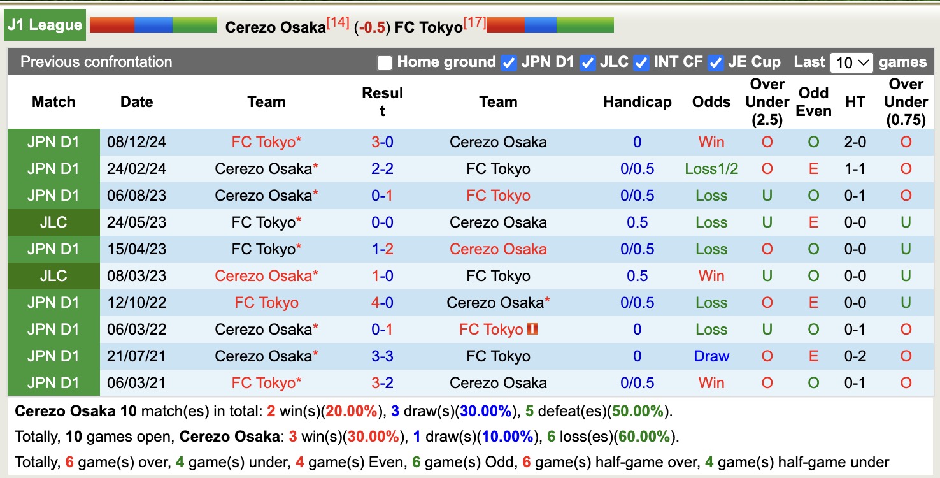
Task: Click the red segment of Cerezo Osaka's form bar
Action: (x=111, y=25)
